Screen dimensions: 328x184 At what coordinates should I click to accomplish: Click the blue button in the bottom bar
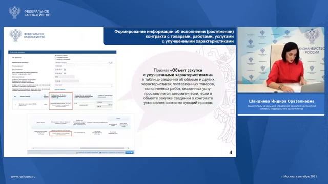click(x=129, y=153)
